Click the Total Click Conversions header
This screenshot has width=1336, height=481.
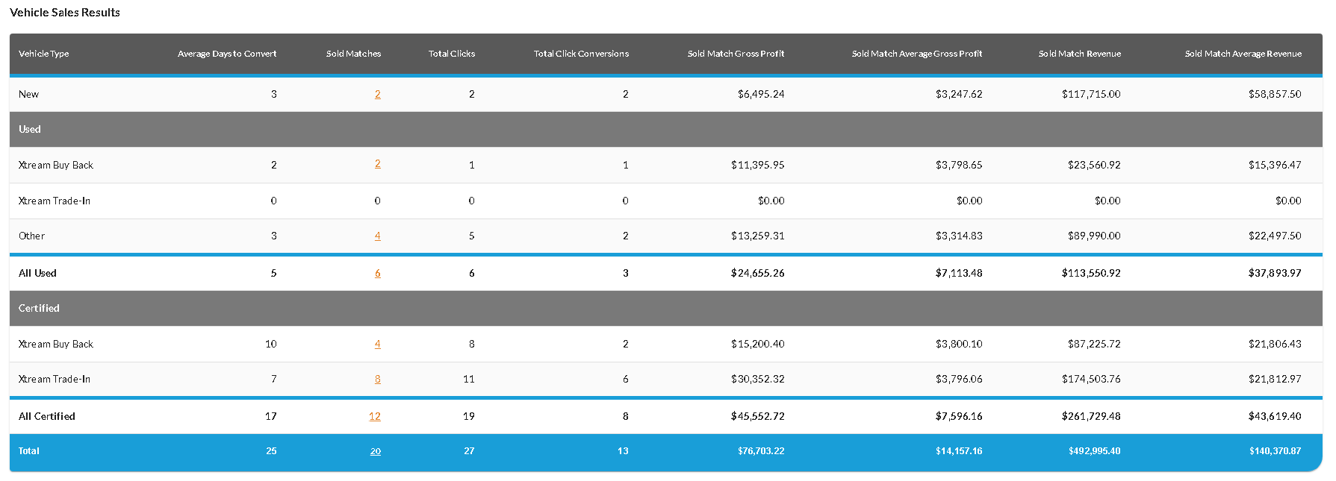tap(581, 54)
